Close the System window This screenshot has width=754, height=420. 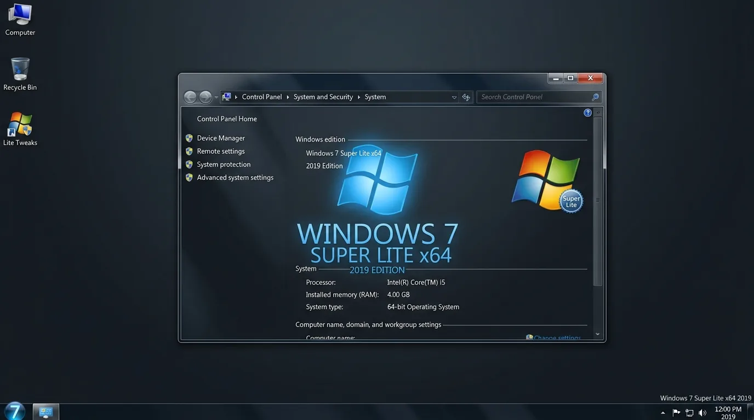590,78
